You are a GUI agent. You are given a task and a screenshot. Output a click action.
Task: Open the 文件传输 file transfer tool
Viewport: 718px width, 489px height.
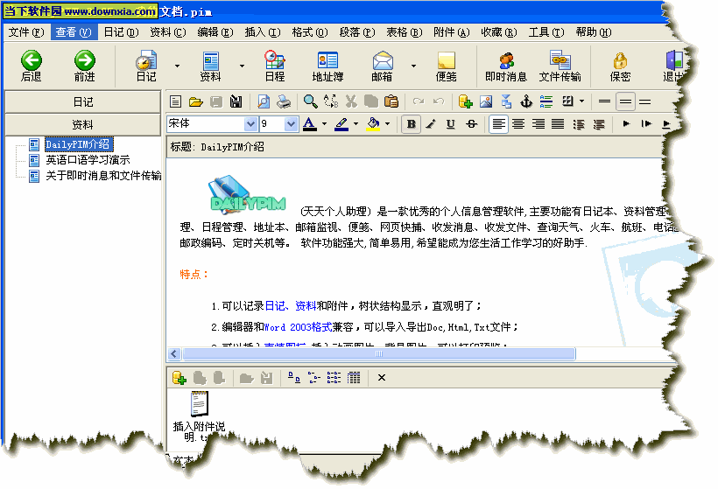coord(560,66)
